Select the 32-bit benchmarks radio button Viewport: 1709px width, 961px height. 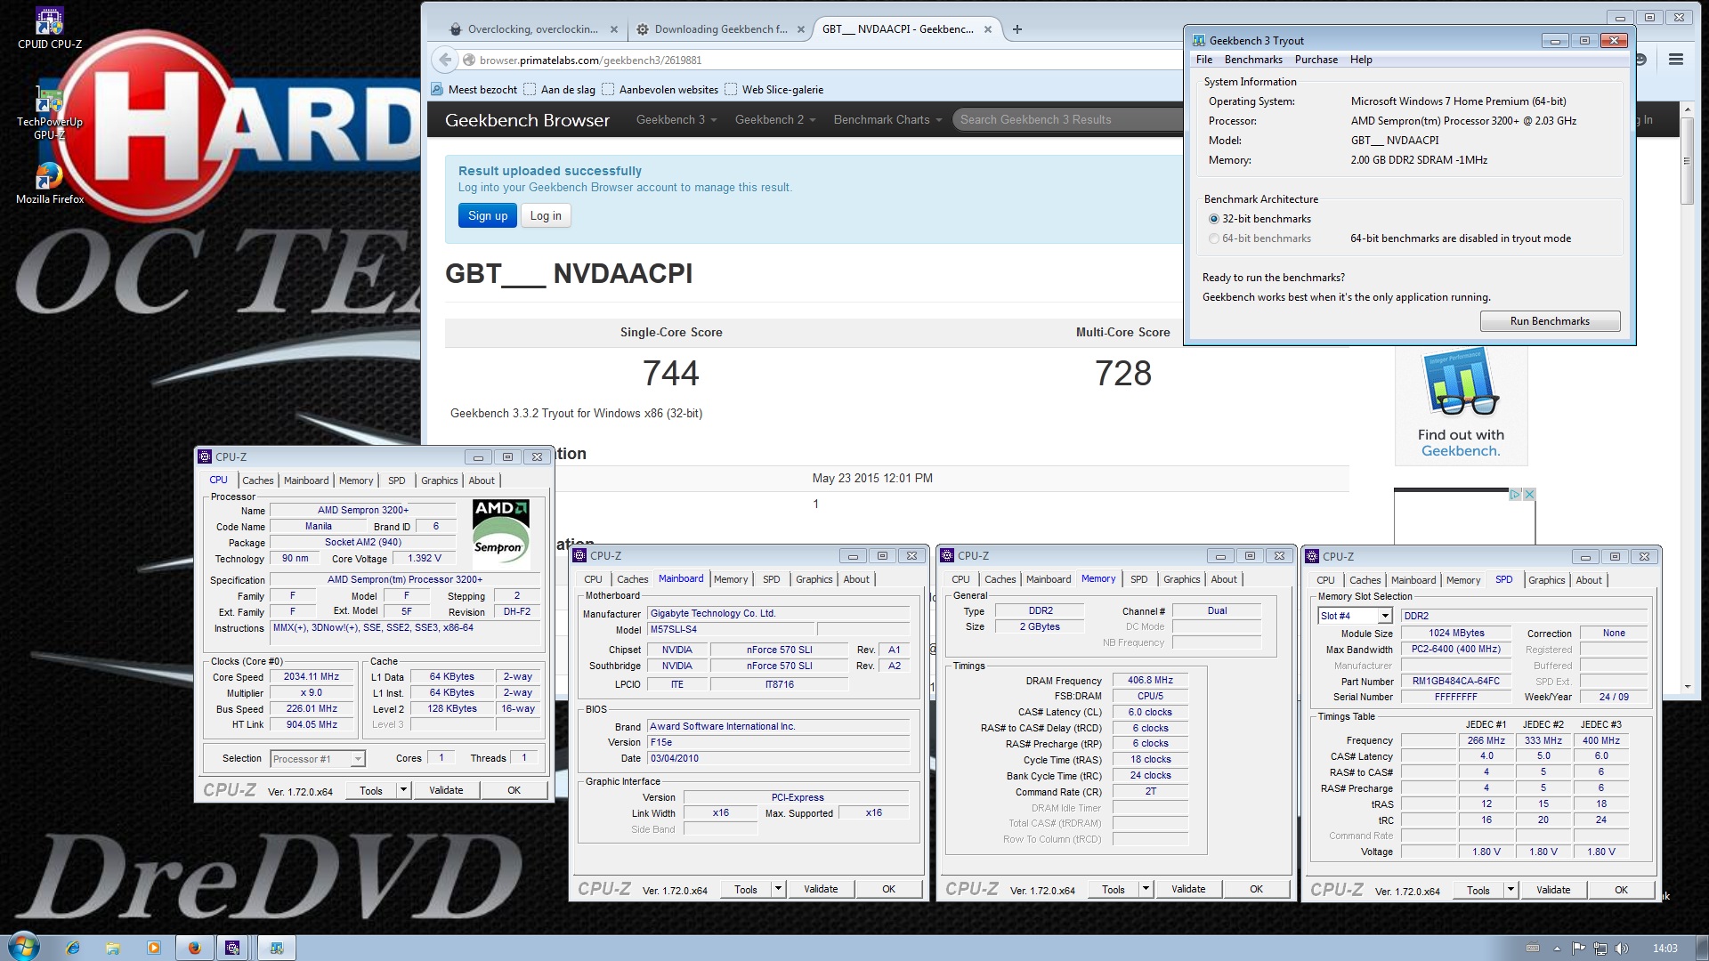pyautogui.click(x=1214, y=219)
